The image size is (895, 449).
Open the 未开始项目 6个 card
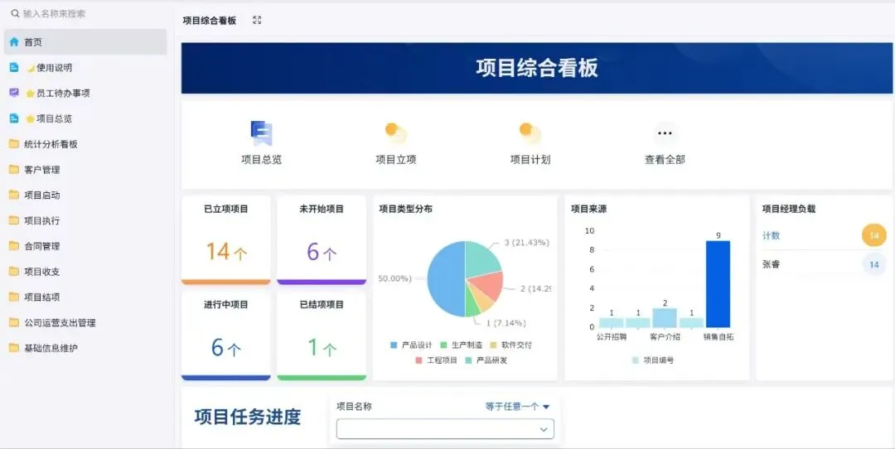[x=322, y=240]
